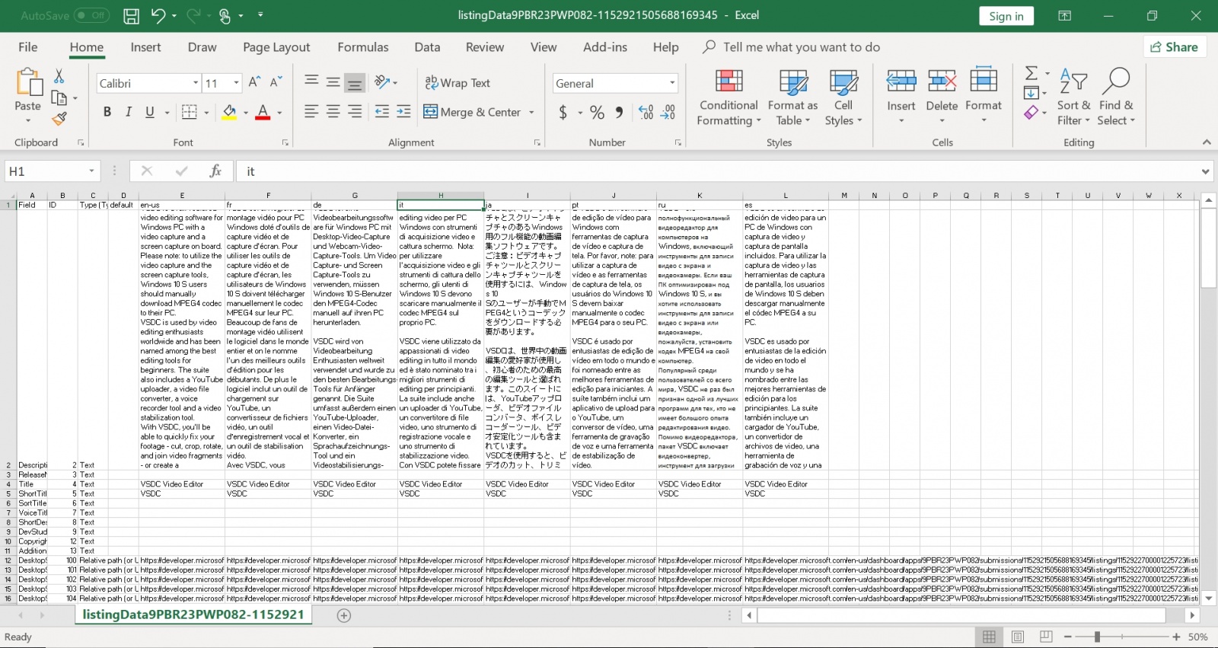Screen dimensions: 1218x648
Task: Toggle Wrap Text
Action: click(x=458, y=83)
